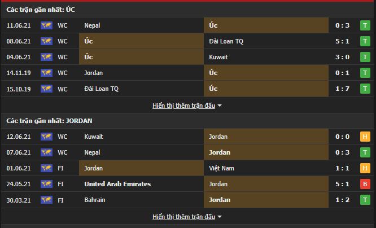Click dropdown arrow beside first 'Hiển thị thêm trận đấu'
The width and height of the screenshot is (376, 228).
pyautogui.click(x=220, y=106)
